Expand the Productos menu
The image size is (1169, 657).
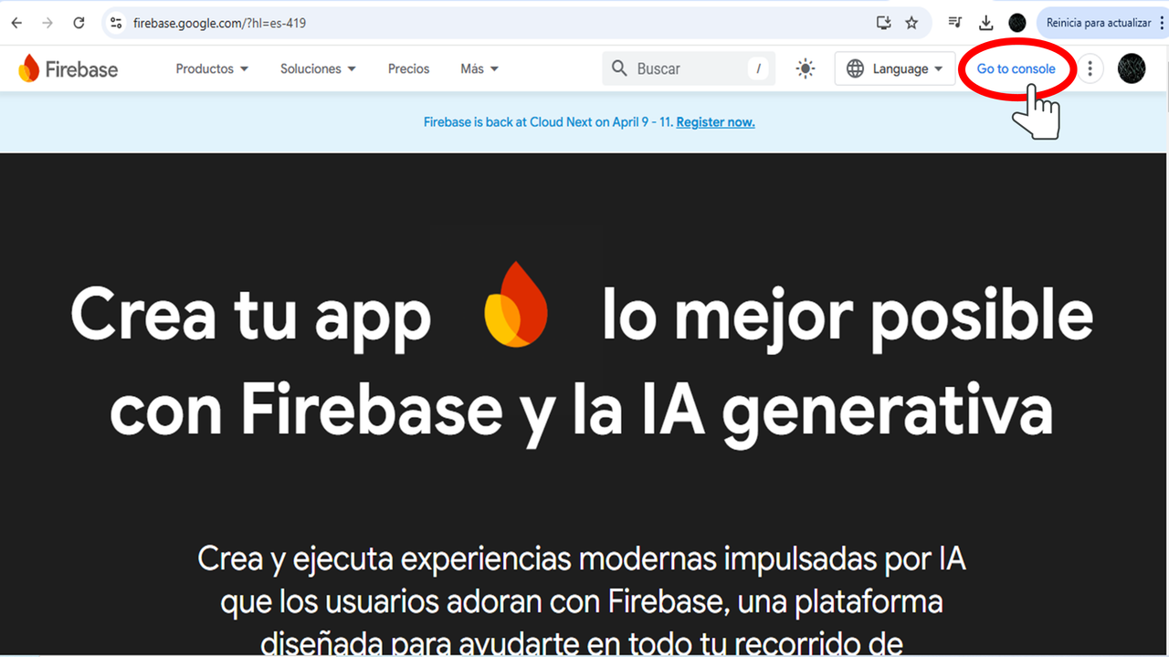pos(212,68)
